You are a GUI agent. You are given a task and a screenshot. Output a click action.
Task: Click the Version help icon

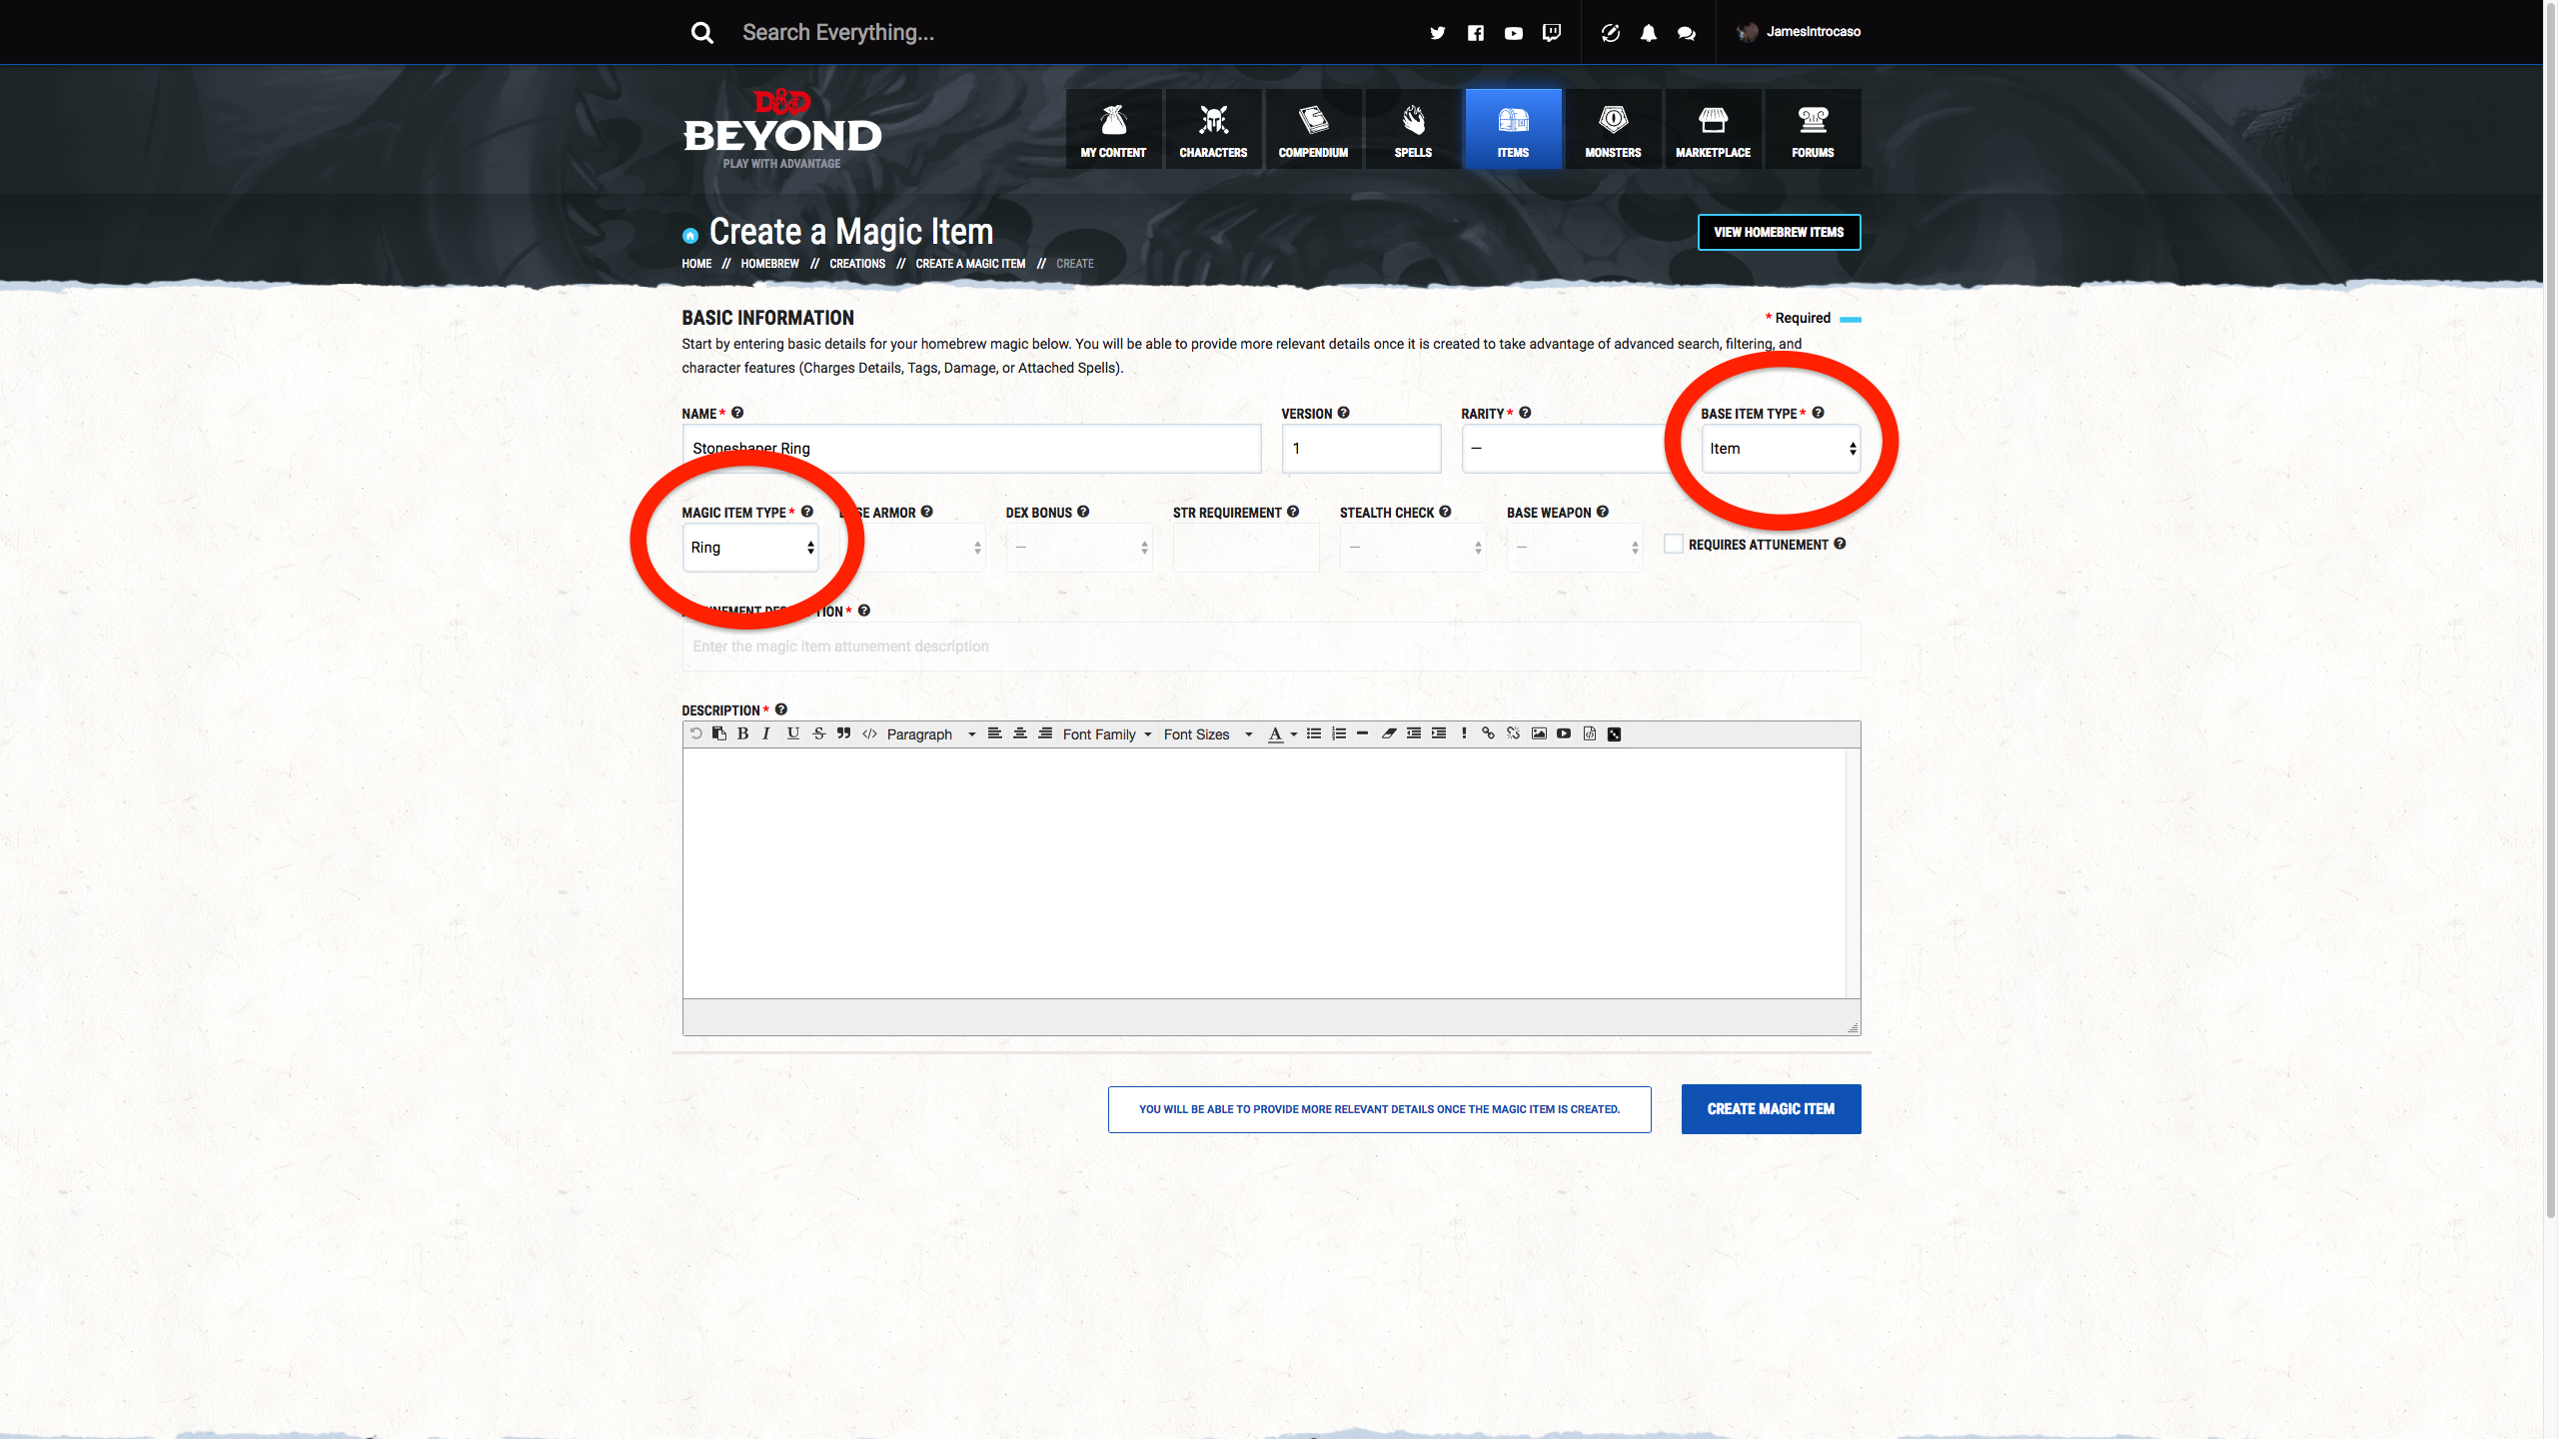click(x=1344, y=413)
